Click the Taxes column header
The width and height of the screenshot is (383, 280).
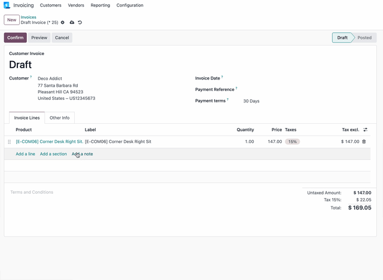pos(291,130)
